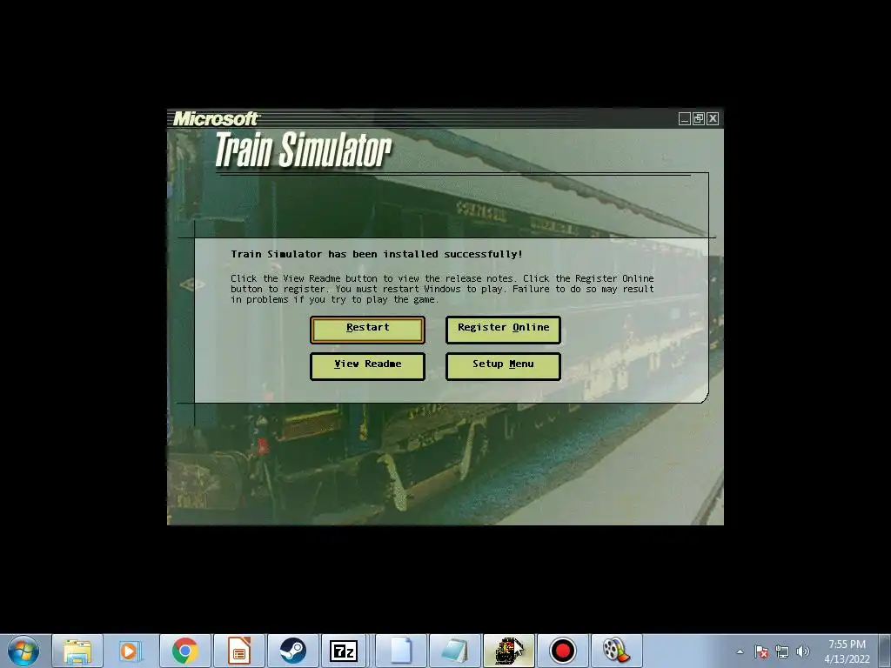
Task: Open the volume speaker tray icon
Action: pyautogui.click(x=803, y=651)
